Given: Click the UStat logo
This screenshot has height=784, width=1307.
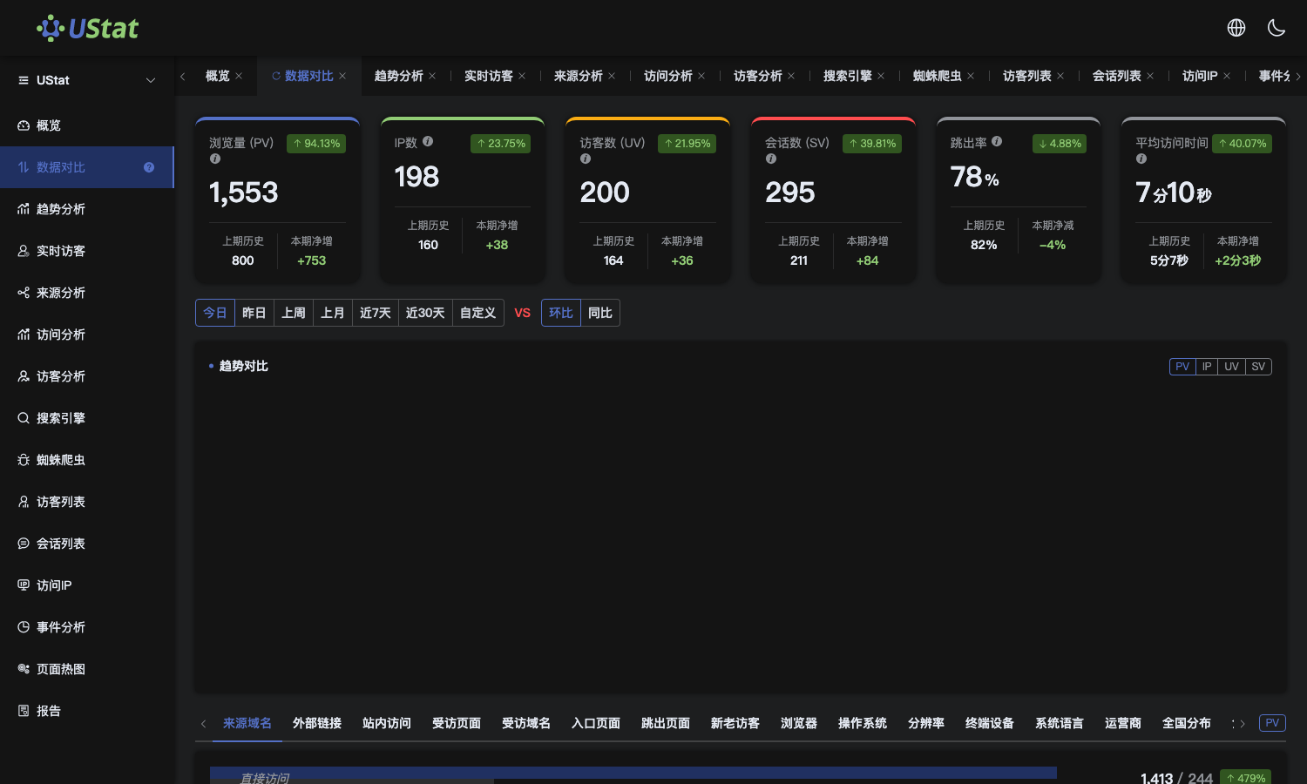Looking at the screenshot, I should point(87,28).
